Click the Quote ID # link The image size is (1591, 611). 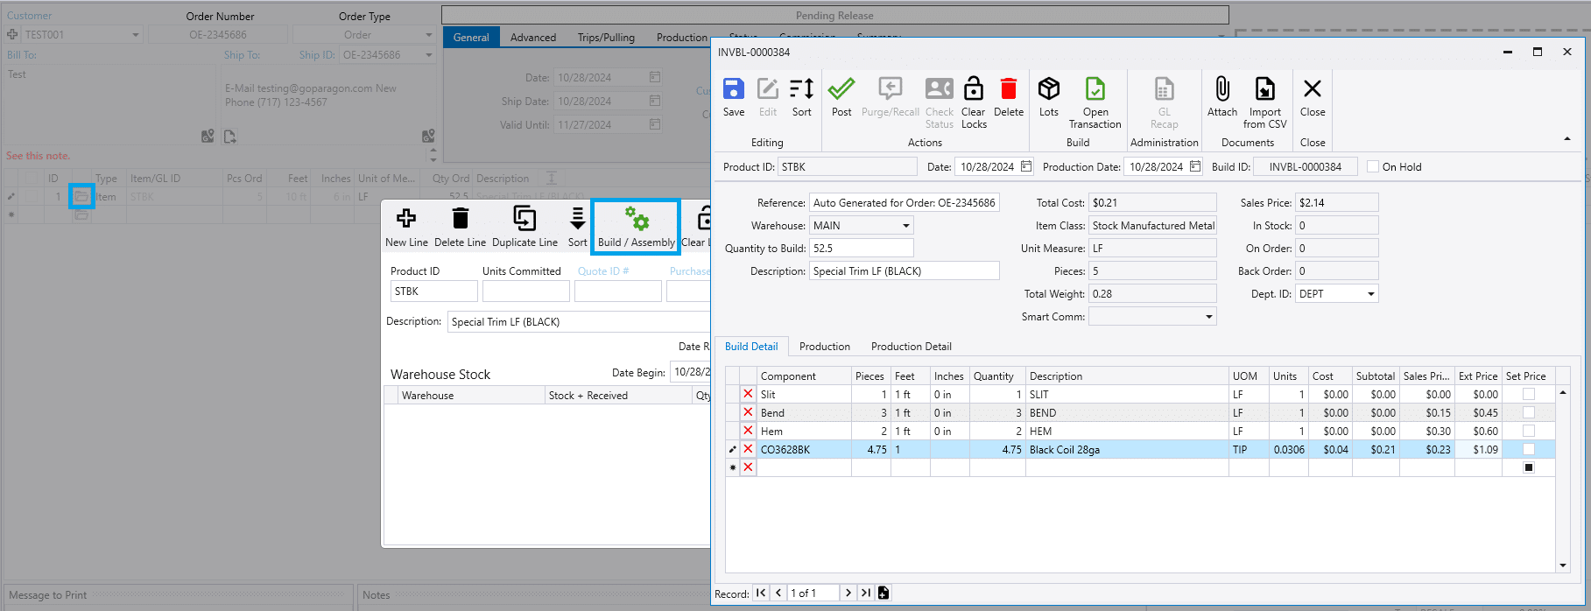603,271
